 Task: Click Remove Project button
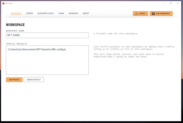(34, 80)
